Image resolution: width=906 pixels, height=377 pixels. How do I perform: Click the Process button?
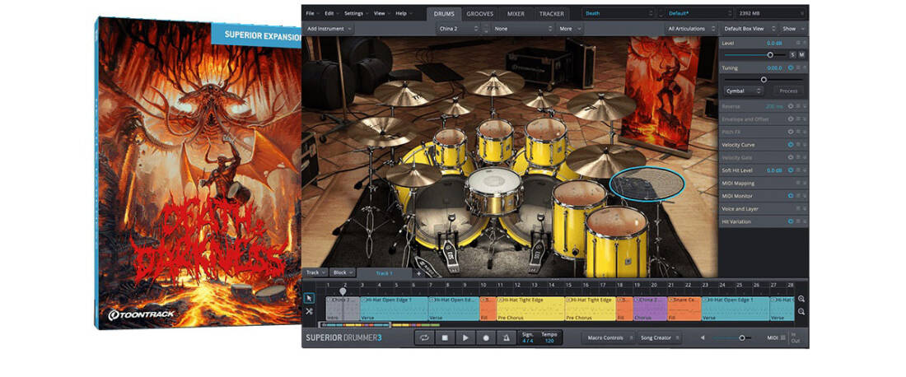[788, 91]
